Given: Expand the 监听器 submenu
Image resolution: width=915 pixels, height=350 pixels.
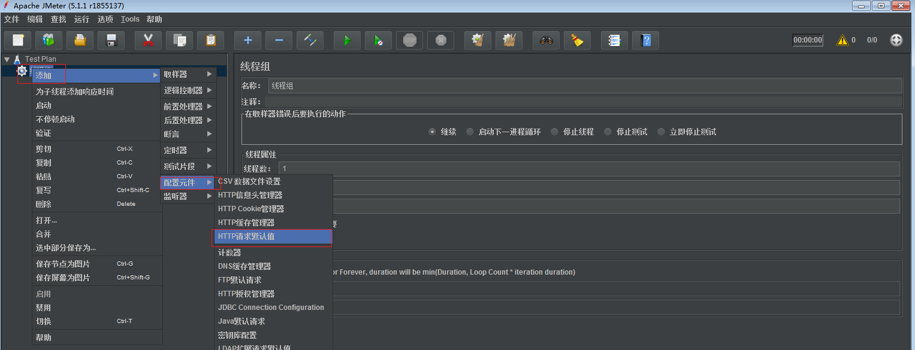Looking at the screenshot, I should [x=188, y=196].
